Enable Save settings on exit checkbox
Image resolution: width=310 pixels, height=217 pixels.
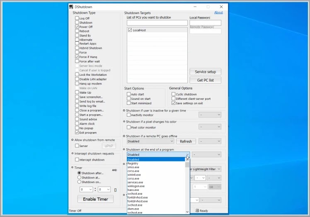click(173, 103)
